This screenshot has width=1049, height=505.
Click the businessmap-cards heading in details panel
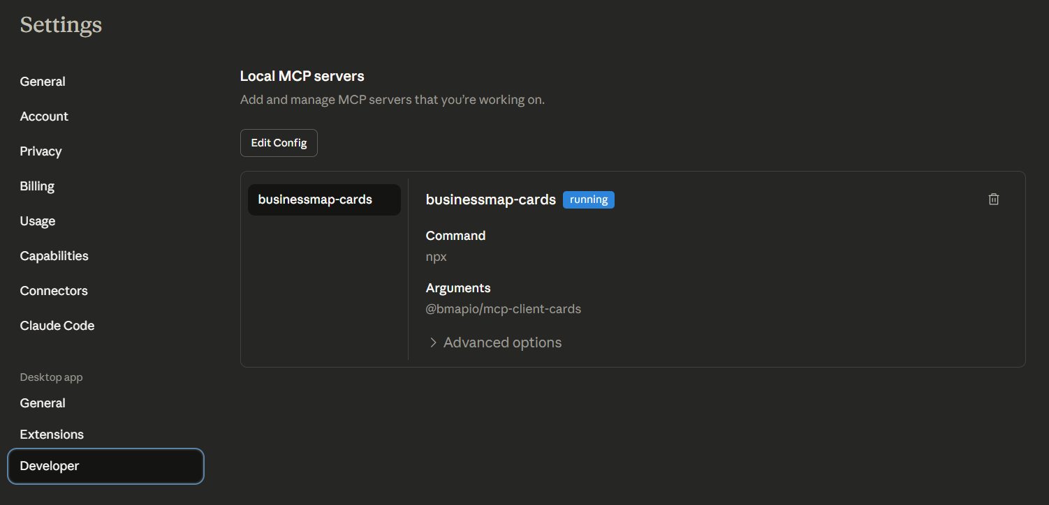point(490,199)
